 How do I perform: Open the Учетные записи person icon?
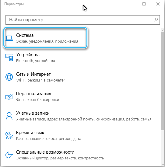(9, 116)
